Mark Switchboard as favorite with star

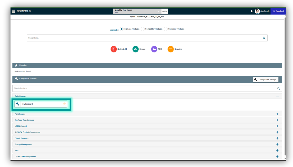64,104
